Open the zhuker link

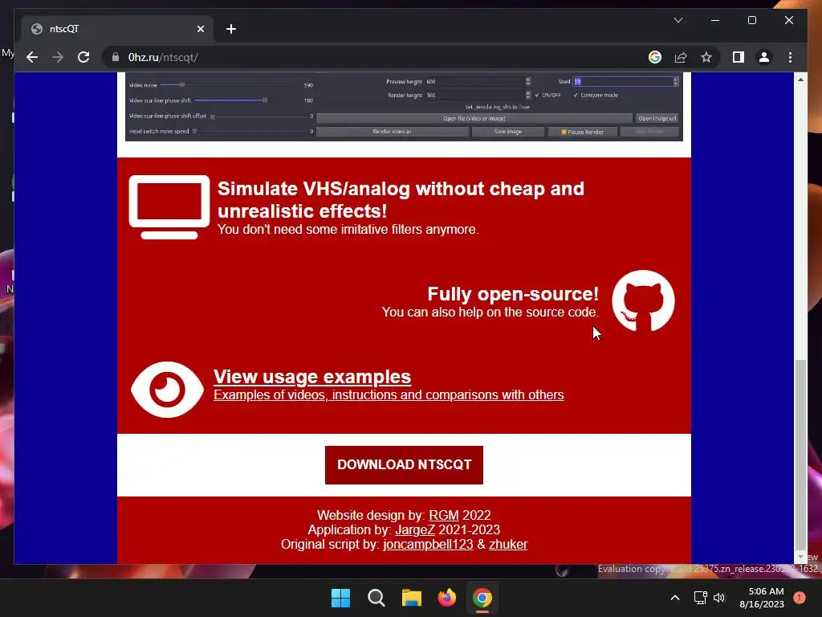point(508,545)
